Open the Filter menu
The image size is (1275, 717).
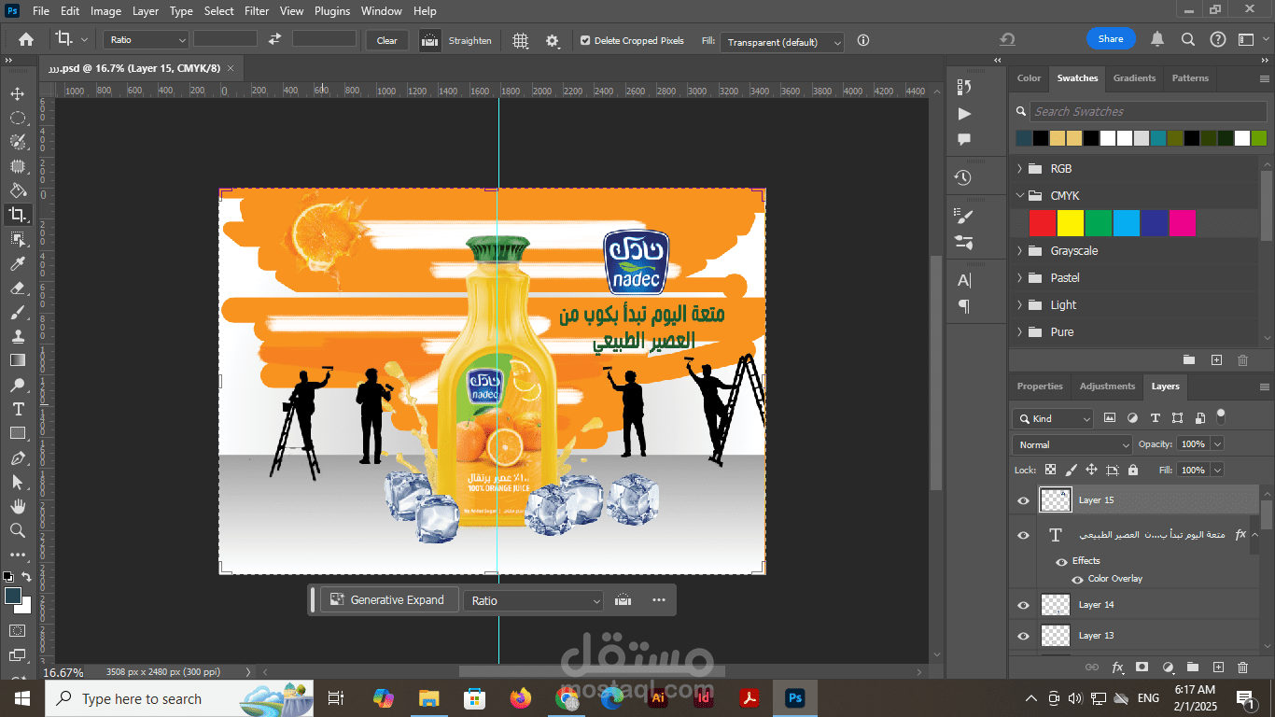click(257, 11)
